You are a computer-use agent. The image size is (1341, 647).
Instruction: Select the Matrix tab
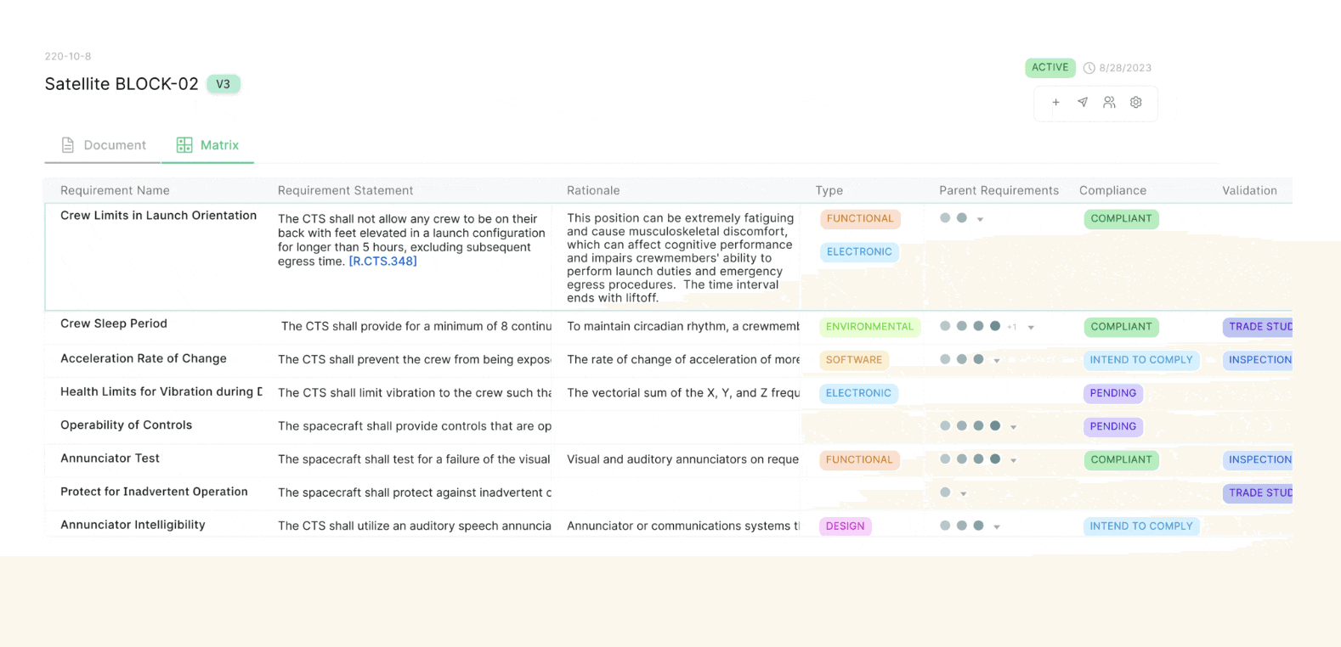tap(208, 145)
